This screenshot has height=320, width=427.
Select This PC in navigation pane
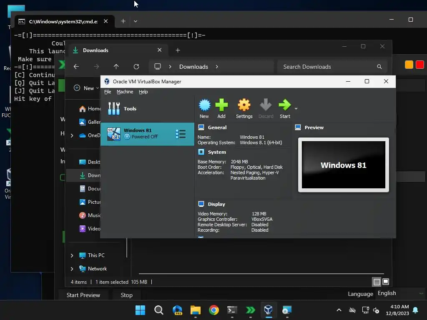(92, 255)
